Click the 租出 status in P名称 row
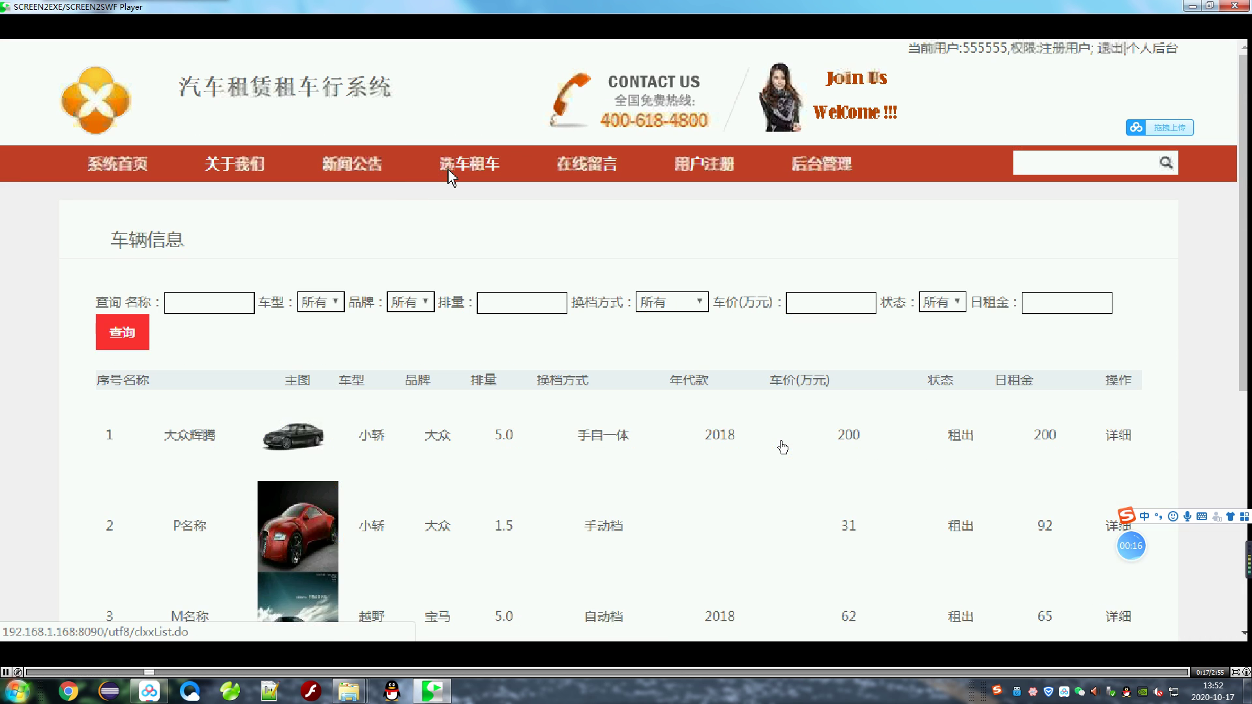Viewport: 1252px width, 704px height. coord(961,525)
